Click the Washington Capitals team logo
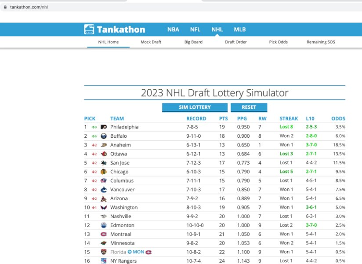This screenshot has height=264, width=362. coord(104,207)
